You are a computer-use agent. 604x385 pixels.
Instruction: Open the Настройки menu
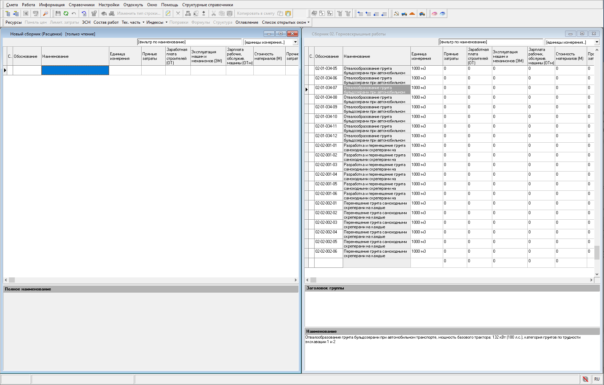[109, 5]
